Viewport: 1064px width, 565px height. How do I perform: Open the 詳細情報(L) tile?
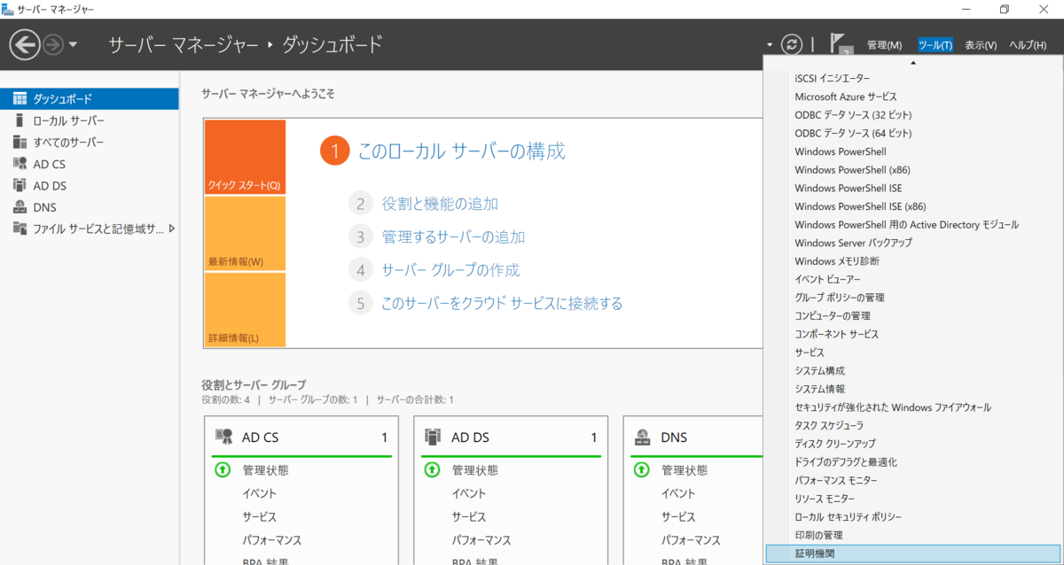(x=245, y=310)
